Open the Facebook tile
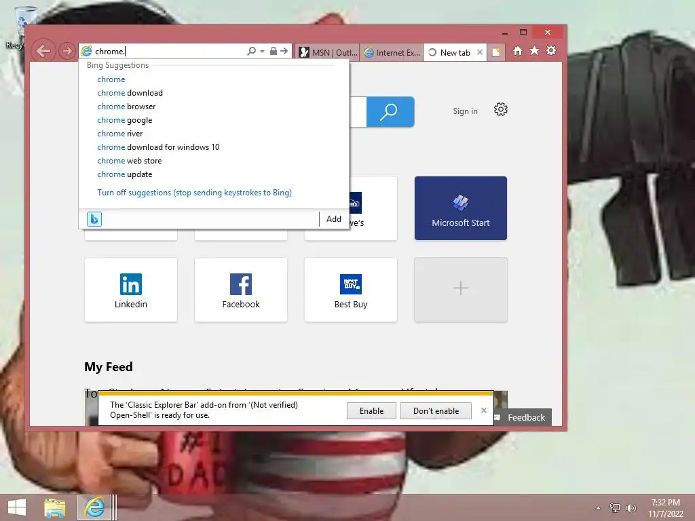This screenshot has height=521, width=695. click(x=241, y=290)
